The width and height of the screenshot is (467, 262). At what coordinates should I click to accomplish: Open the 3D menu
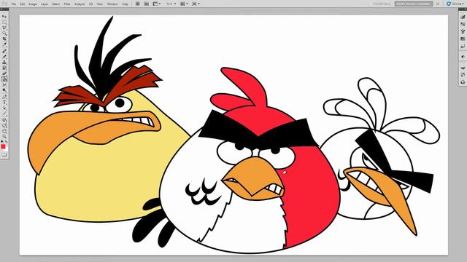tap(90, 4)
